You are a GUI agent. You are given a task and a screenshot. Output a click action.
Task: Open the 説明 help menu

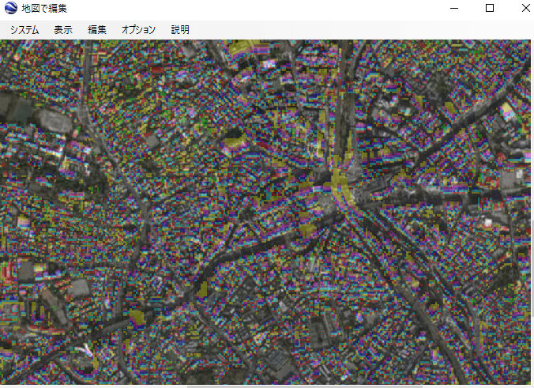pos(180,29)
